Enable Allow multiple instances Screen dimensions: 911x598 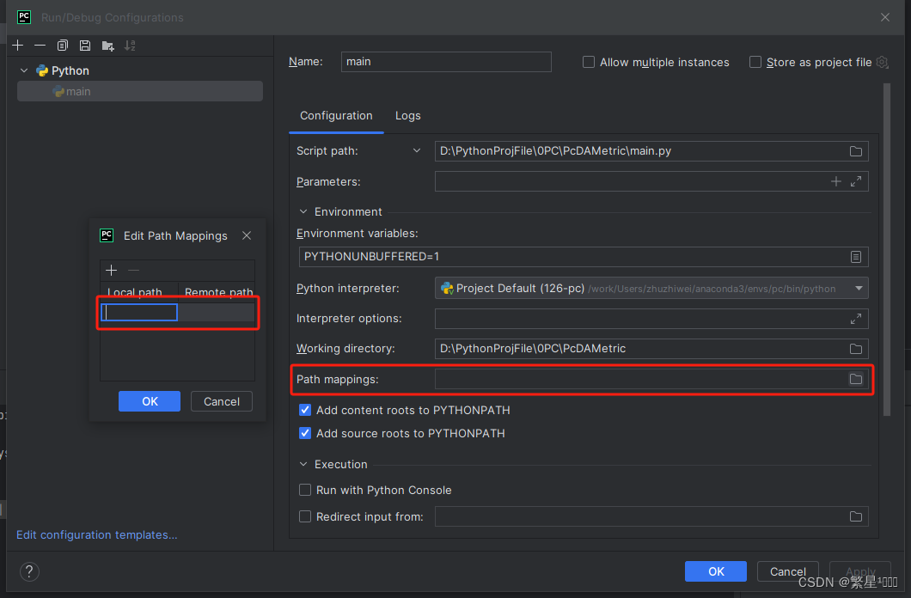tap(589, 62)
